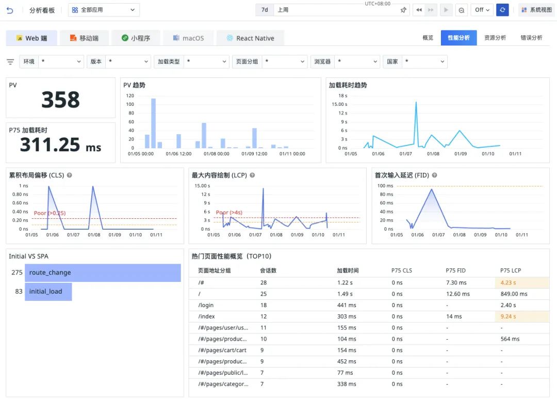
Task: Click the 分析看板 breadcrumb link
Action: (x=42, y=9)
